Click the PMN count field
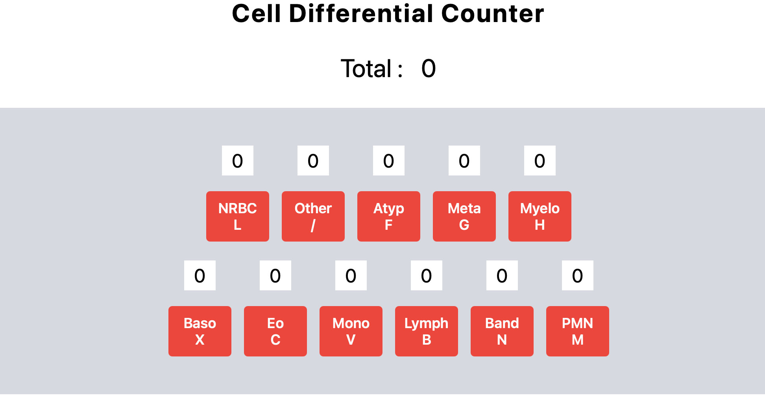Image resolution: width=765 pixels, height=395 pixels. tap(578, 275)
